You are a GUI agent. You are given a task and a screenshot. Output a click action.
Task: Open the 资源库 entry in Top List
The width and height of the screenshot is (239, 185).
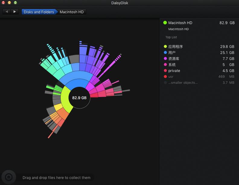click(x=199, y=58)
